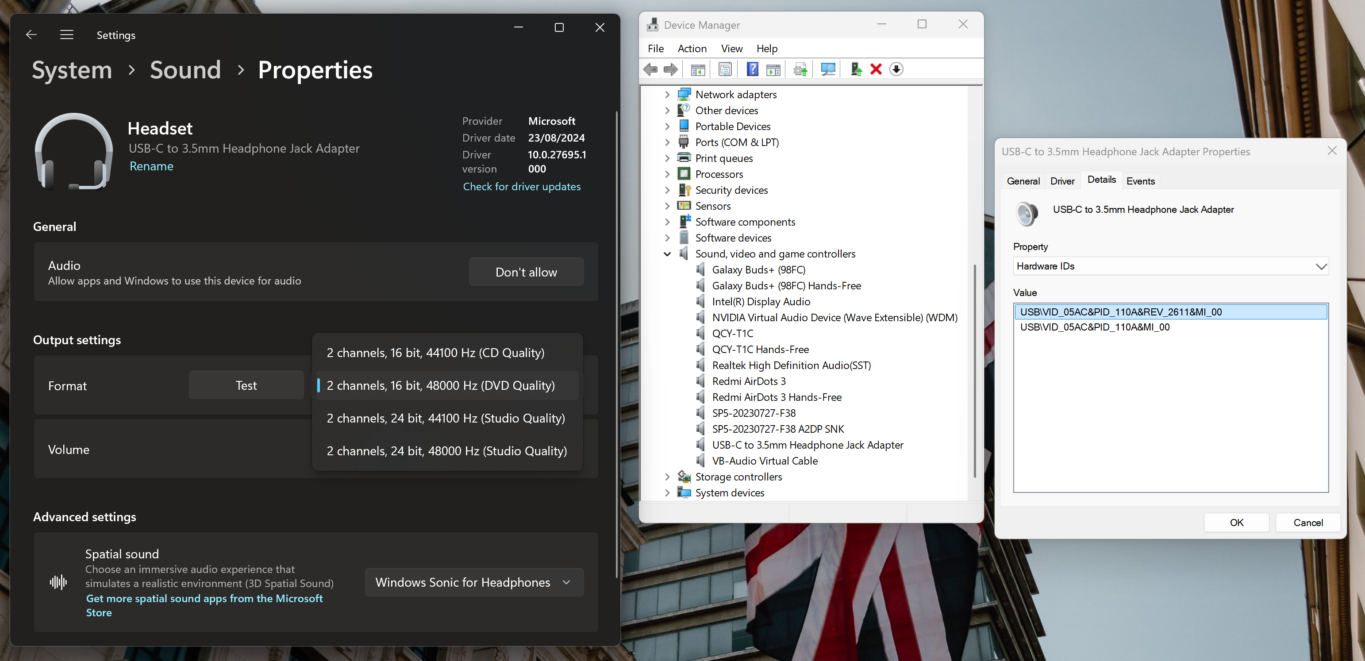Open the Hardware IDs property dropdown

pos(1170,266)
